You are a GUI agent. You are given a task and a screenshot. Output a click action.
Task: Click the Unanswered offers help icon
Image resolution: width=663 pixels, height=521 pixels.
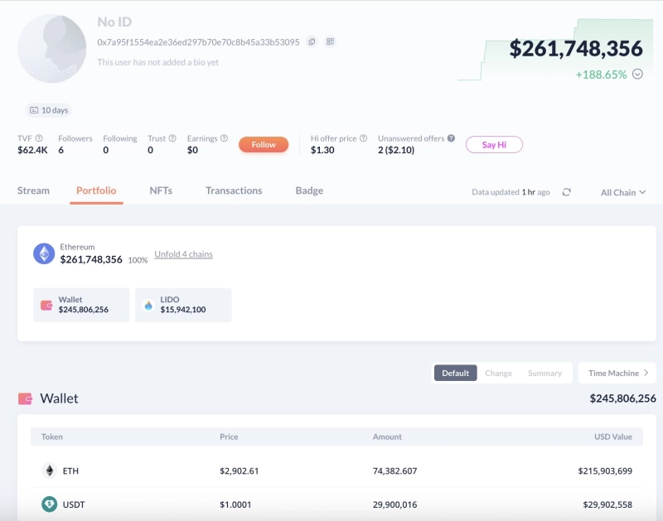[451, 138]
